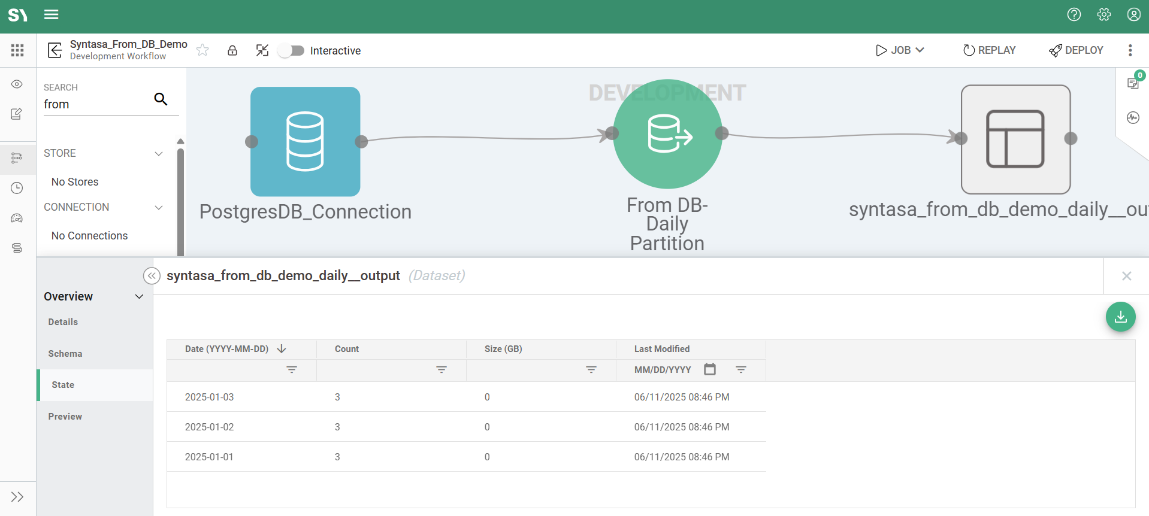
Task: Open the help question mark icon
Action: [1074, 14]
